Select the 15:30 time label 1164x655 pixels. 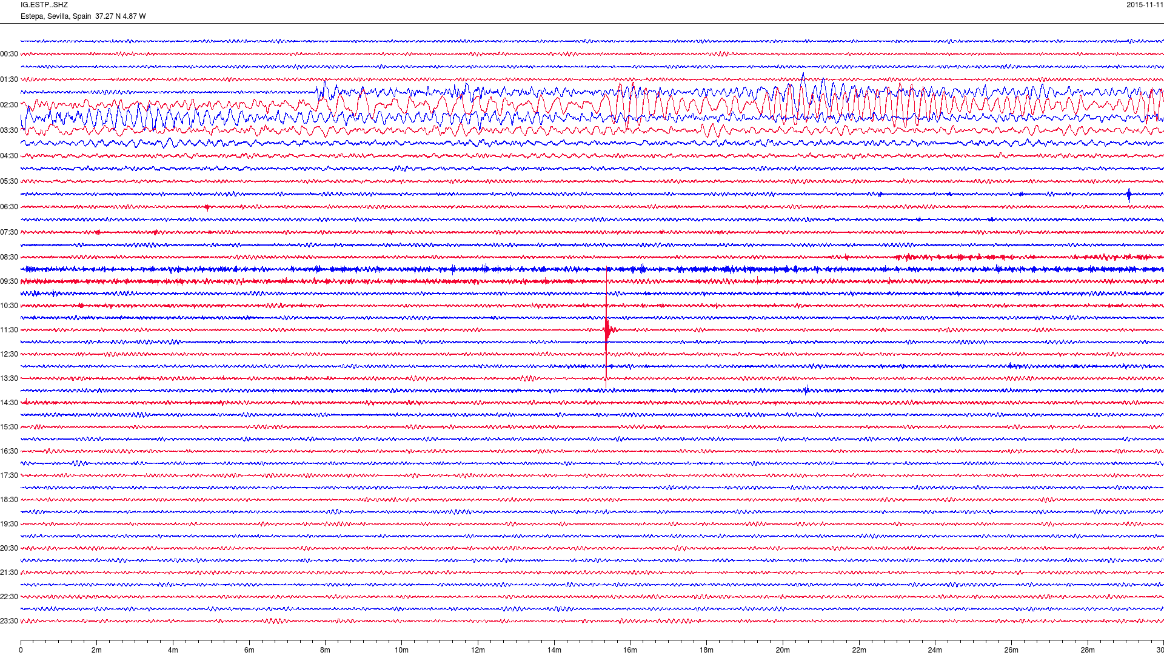click(9, 427)
